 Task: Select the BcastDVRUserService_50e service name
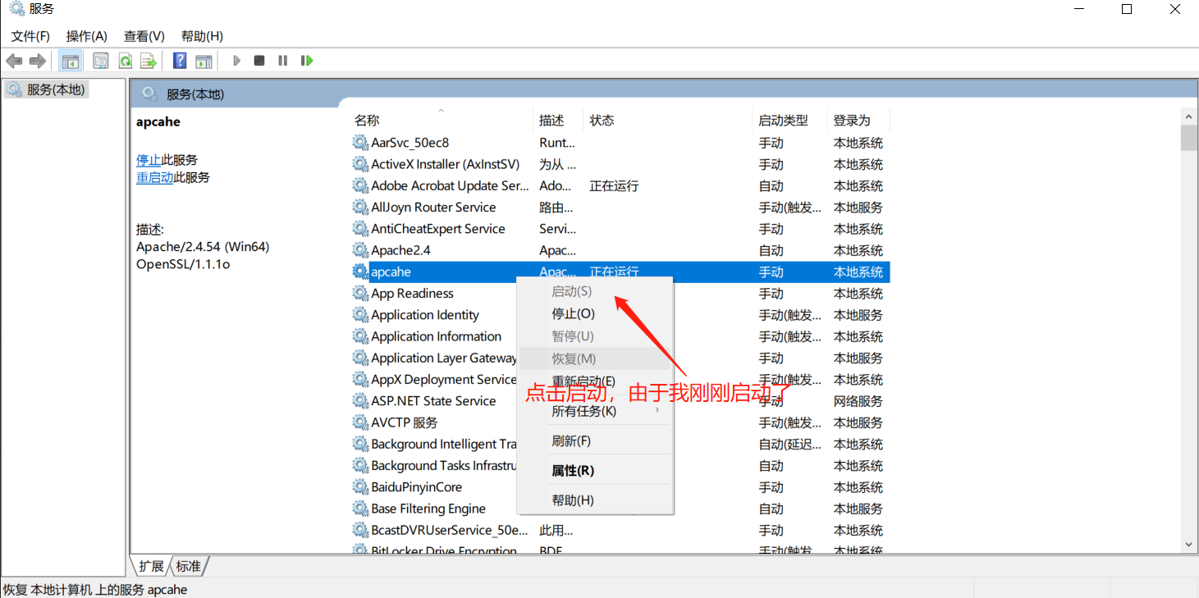pyautogui.click(x=450, y=530)
